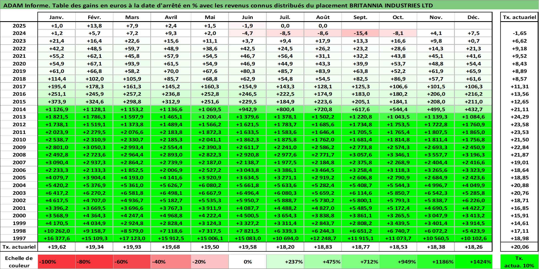This screenshot has width=539, height=269.
Task: Select the 1997 row label
Action: [19, 238]
